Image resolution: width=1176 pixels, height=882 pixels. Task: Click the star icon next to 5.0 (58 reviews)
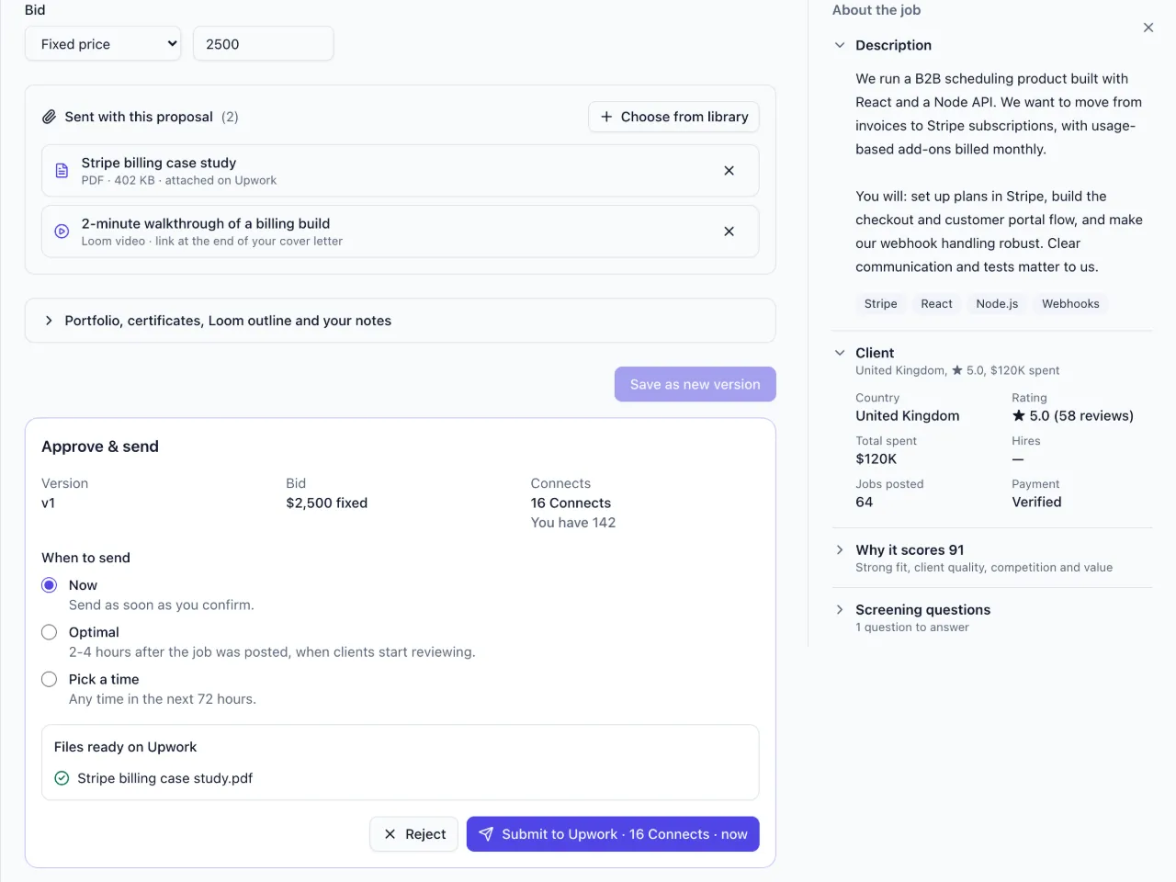coord(1019,415)
